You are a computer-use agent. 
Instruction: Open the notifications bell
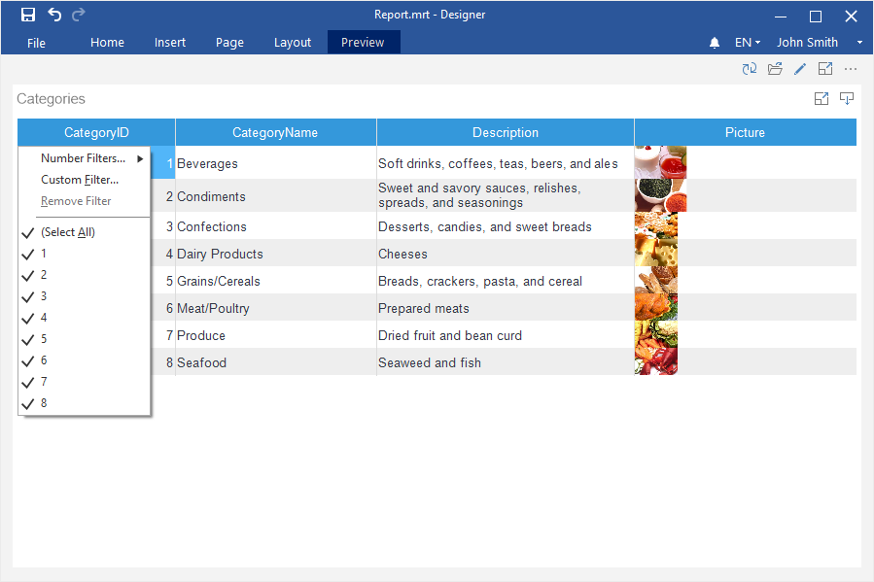click(715, 43)
